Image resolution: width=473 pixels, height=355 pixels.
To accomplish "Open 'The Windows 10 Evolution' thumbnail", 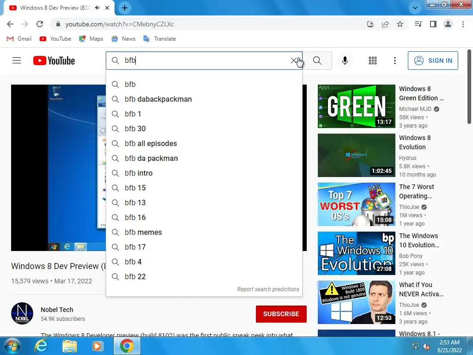I will (356, 253).
